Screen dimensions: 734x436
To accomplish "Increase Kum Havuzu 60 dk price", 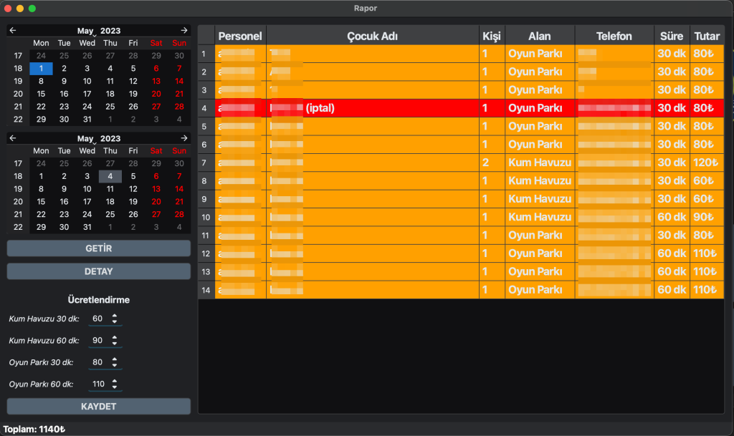I will [115, 337].
